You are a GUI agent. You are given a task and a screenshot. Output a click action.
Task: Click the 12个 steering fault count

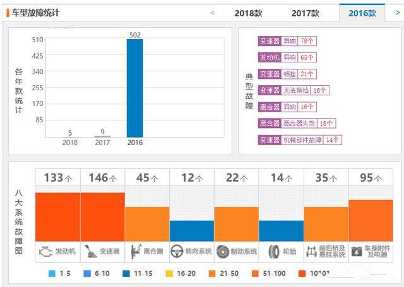(192, 178)
